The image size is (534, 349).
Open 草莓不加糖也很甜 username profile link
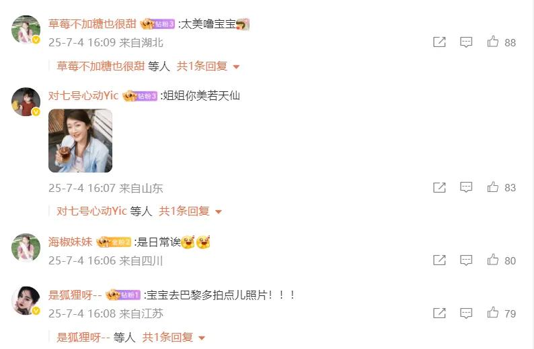(92, 23)
